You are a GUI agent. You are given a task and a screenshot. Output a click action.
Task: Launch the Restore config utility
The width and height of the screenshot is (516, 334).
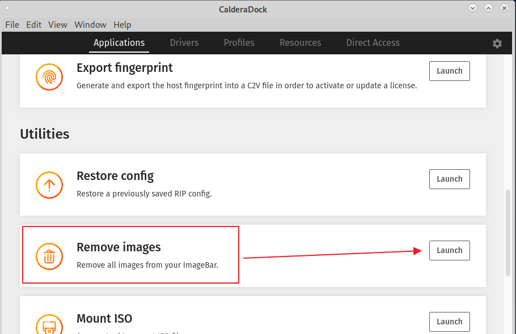(x=449, y=179)
